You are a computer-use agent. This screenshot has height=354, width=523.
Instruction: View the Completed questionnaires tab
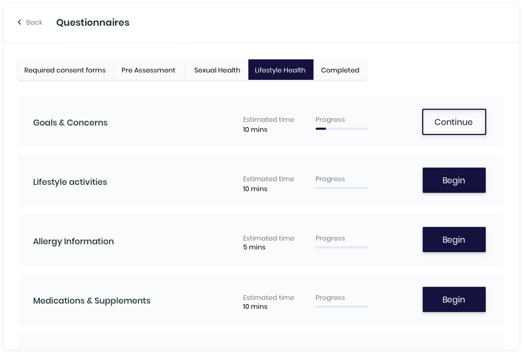click(340, 70)
